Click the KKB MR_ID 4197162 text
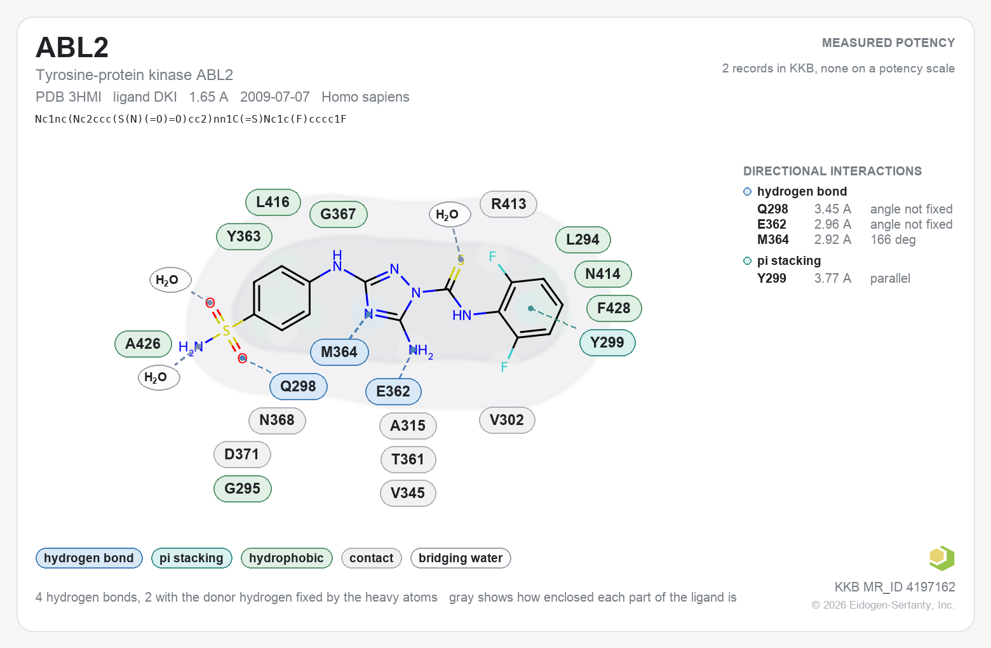 (x=894, y=588)
